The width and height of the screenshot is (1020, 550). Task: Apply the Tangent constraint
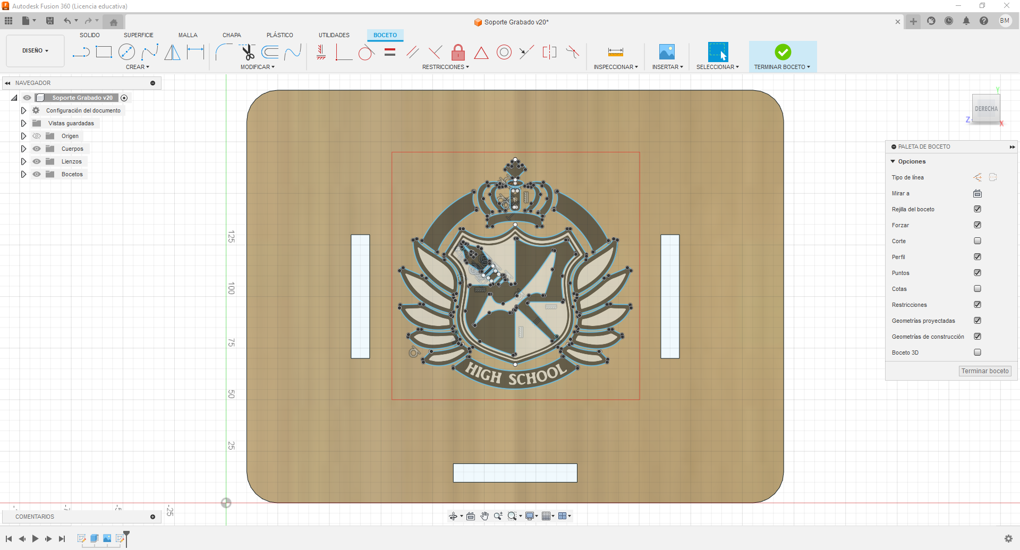click(x=367, y=52)
